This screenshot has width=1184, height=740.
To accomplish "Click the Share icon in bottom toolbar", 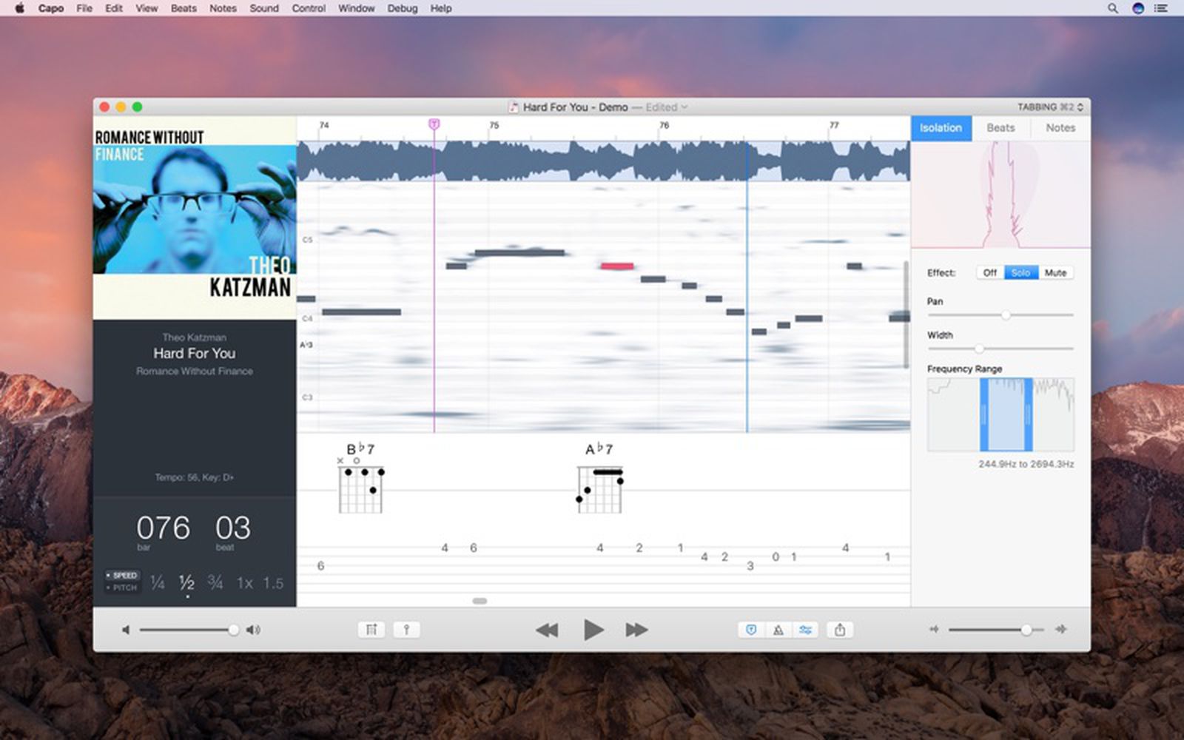I will tap(840, 630).
